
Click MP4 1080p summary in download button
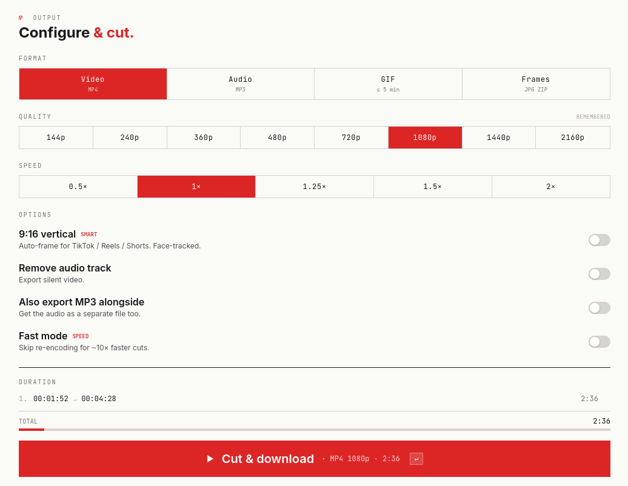349,459
